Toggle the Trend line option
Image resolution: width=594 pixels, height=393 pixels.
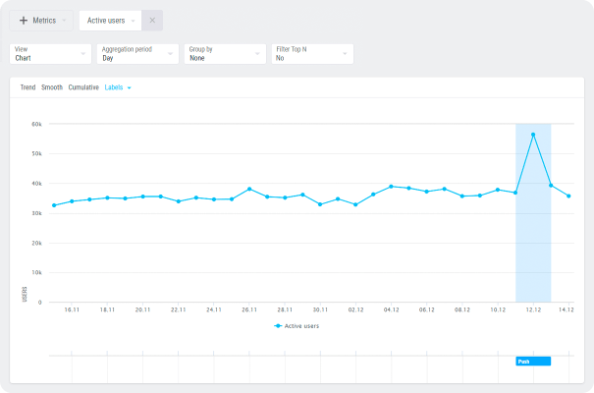(27, 87)
